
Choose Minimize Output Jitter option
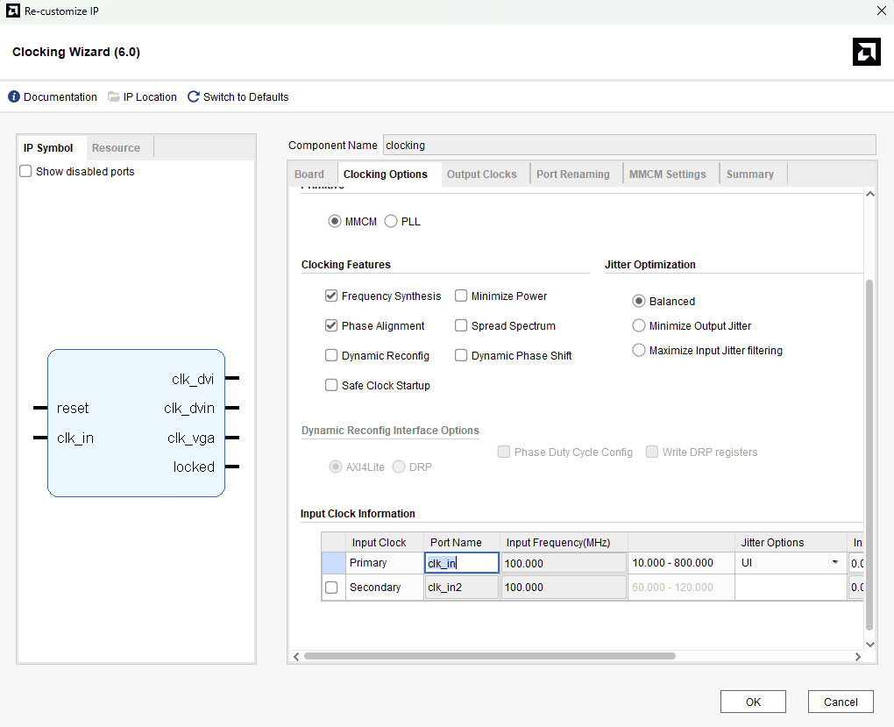639,326
